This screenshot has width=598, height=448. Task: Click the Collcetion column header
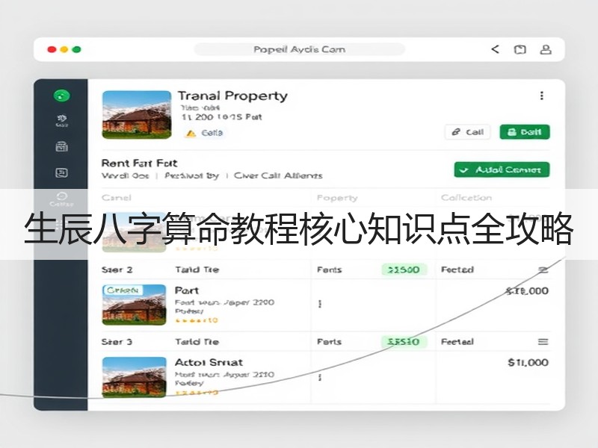coord(466,198)
